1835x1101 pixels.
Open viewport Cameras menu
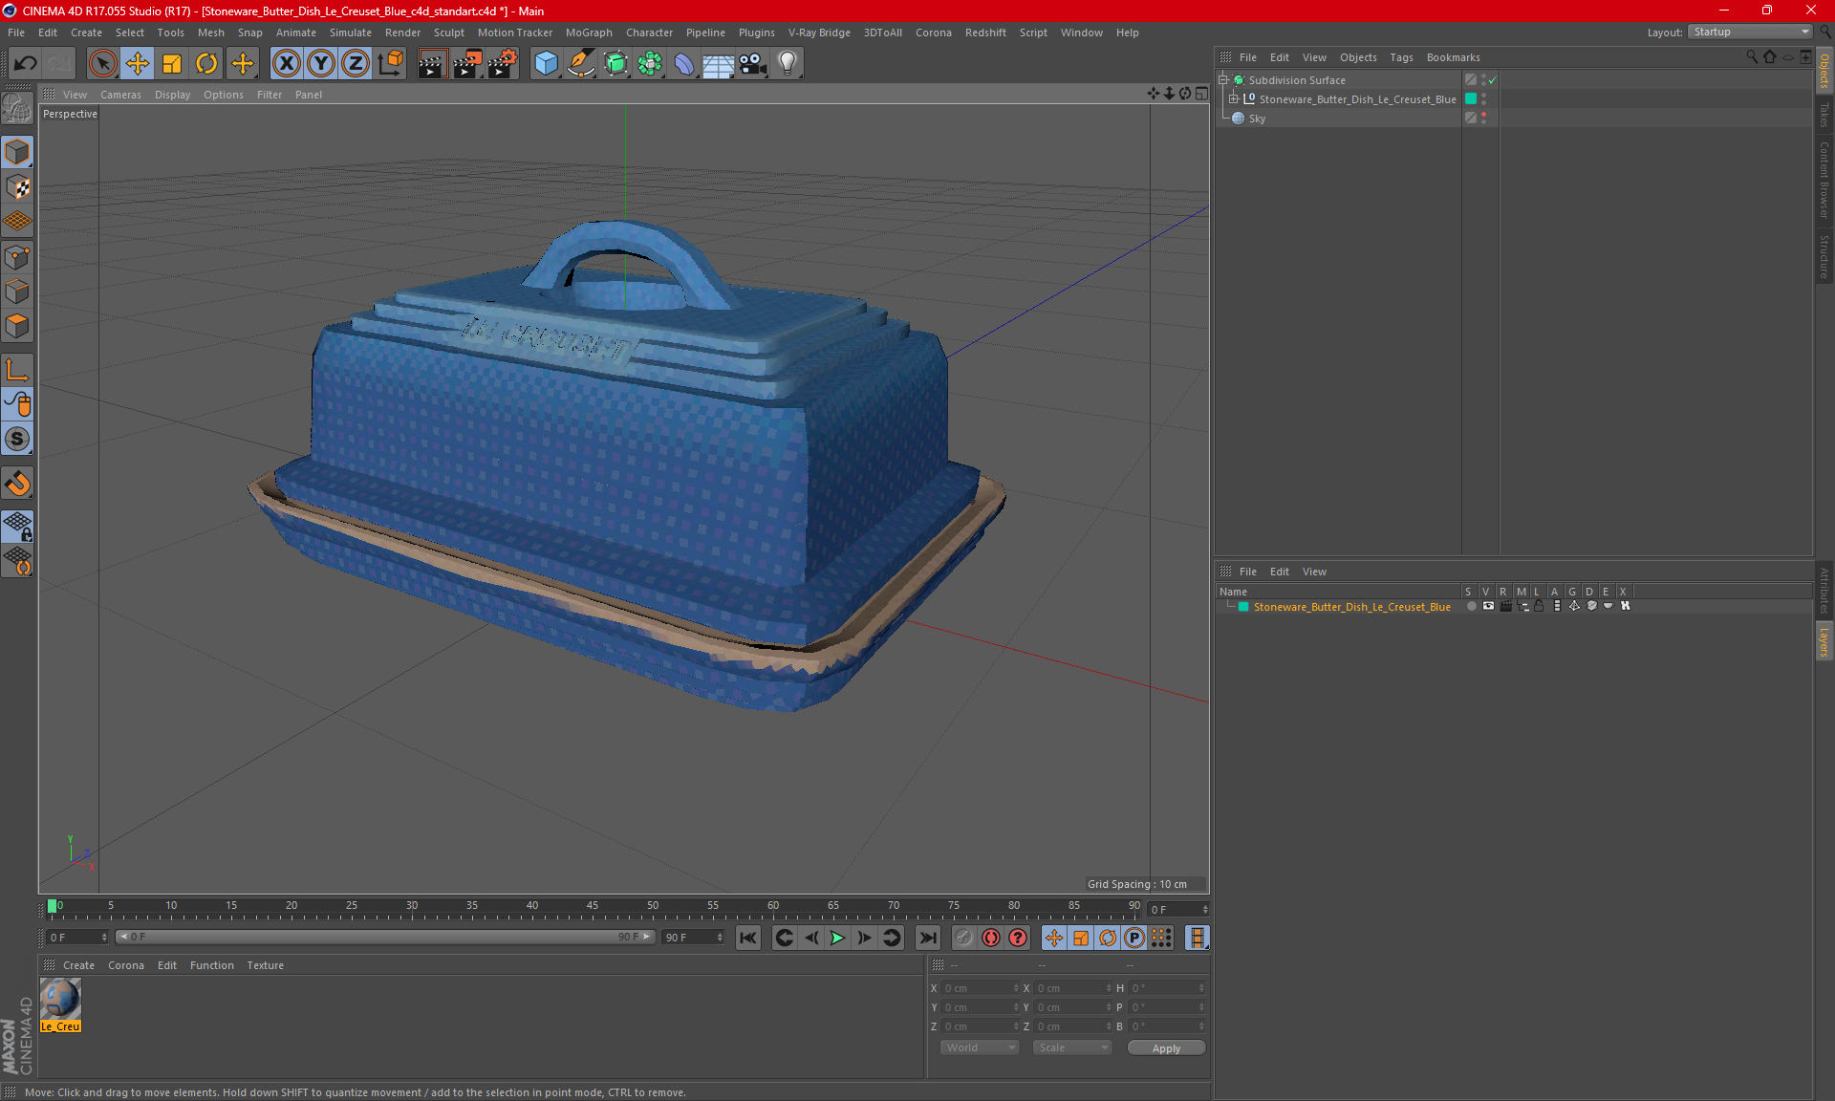click(120, 95)
